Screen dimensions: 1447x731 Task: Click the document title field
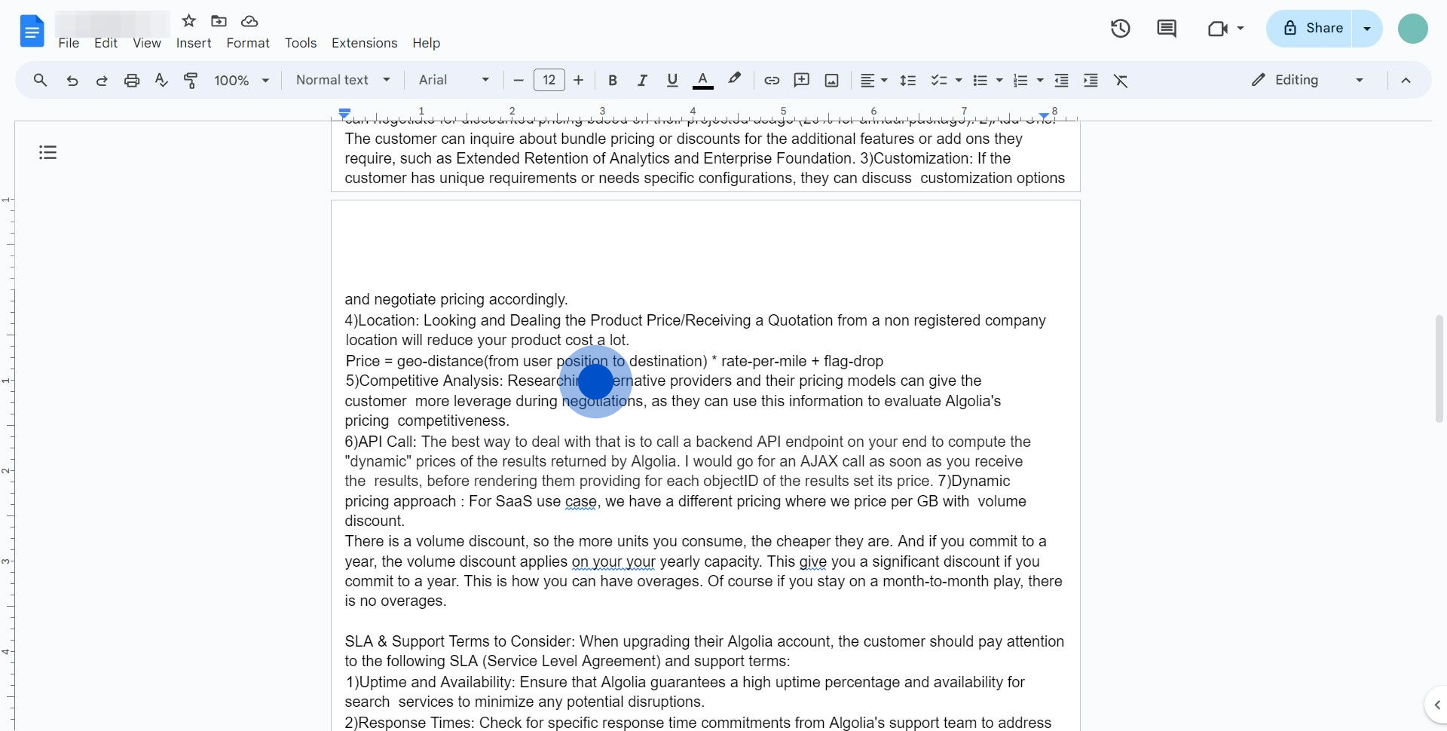coord(112,23)
